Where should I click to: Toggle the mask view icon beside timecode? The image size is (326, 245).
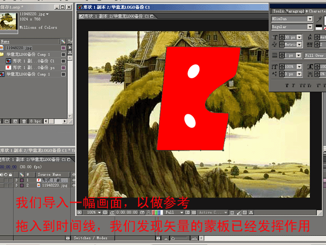click(x=112, y=212)
